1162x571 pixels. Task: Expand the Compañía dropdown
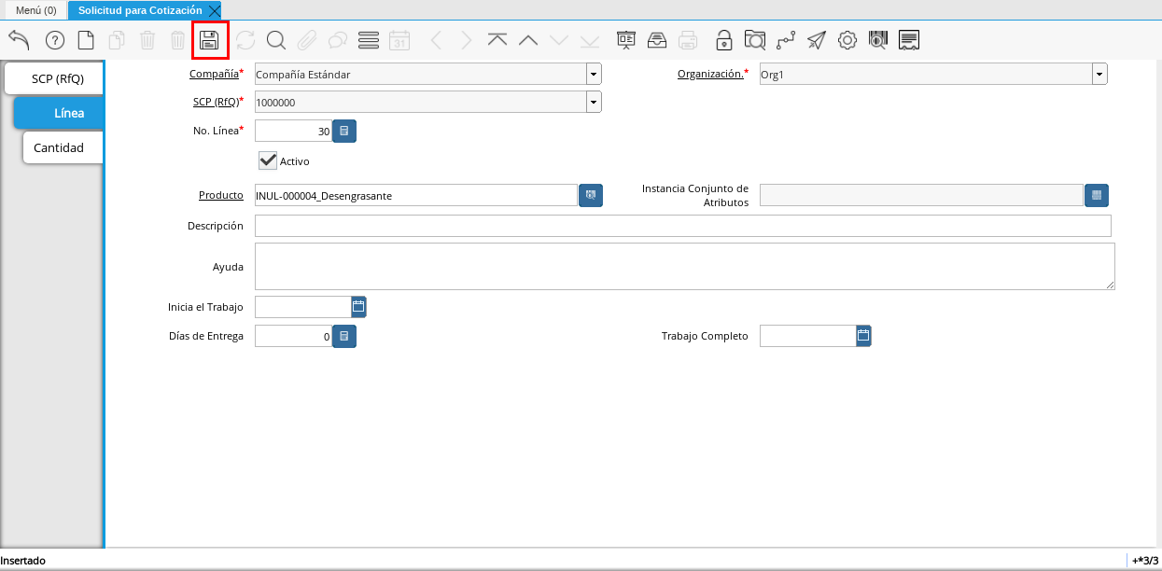(594, 75)
